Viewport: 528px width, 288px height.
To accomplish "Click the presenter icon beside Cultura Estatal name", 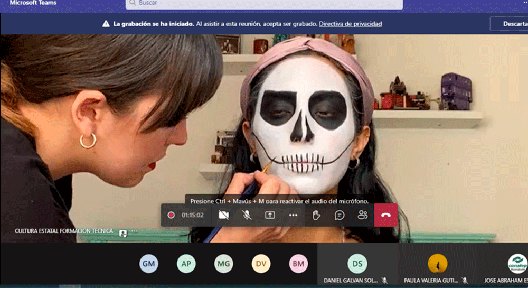I will [123, 232].
